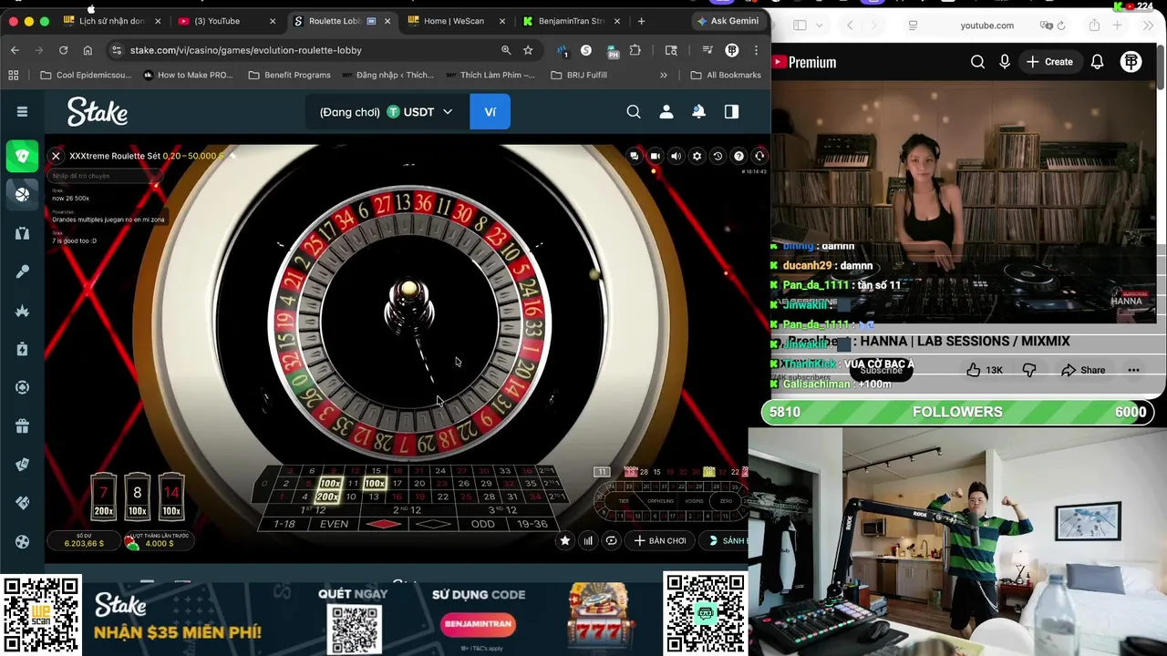Screen dimensions: 1167x656
Task: Open the Stake hamburger menu
Action: pyautogui.click(x=22, y=112)
